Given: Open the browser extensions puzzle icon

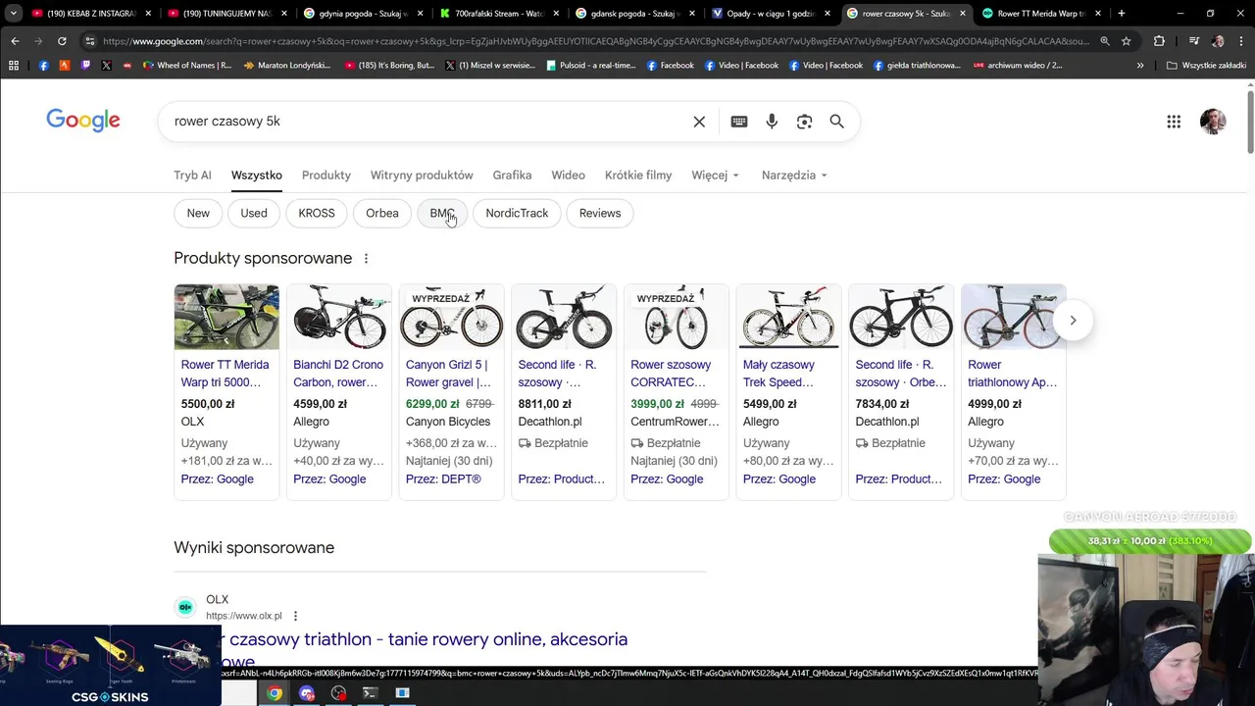Looking at the screenshot, I should click(1159, 41).
